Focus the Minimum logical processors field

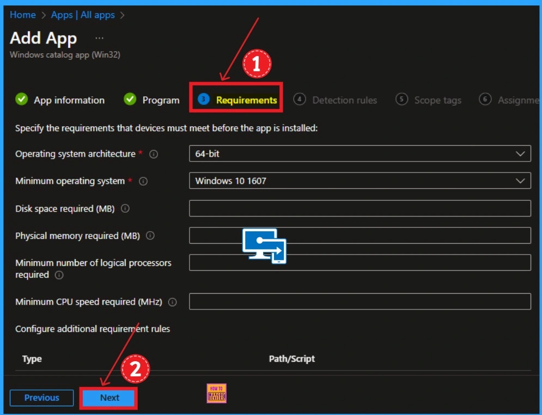[x=360, y=263]
